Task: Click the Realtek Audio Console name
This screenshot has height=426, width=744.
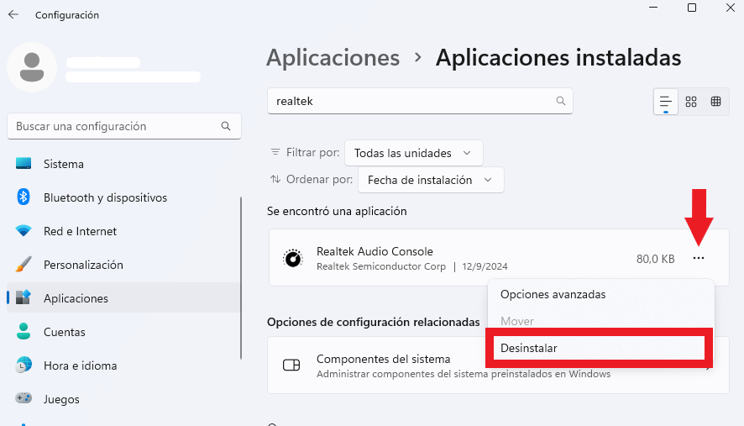Action: click(375, 251)
